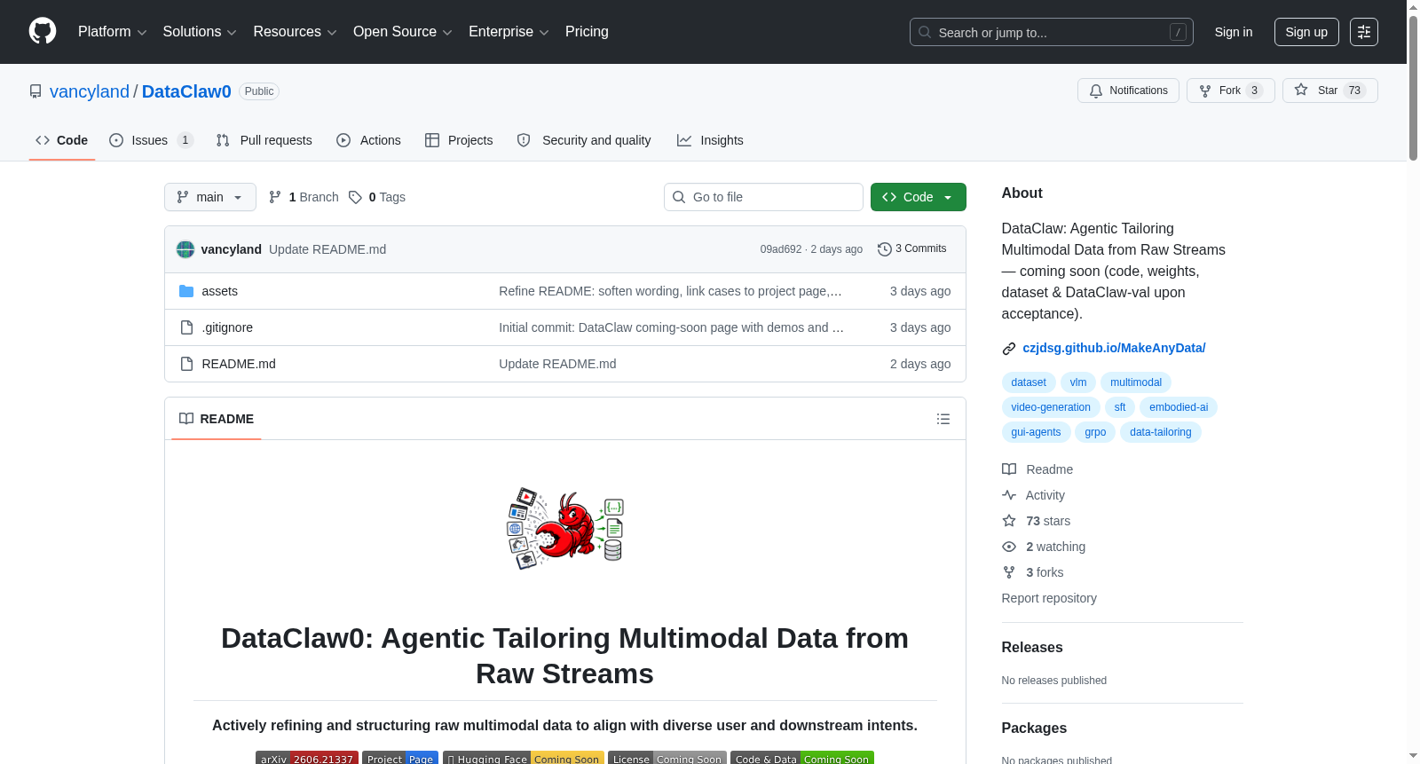View the 3 Commits history
This screenshot has height=764, width=1420.
pyautogui.click(x=912, y=249)
